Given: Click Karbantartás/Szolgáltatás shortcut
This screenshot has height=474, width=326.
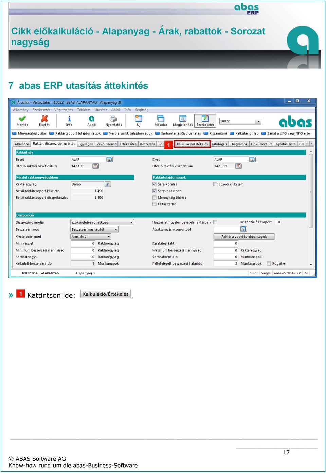Looking at the screenshot, I should (178, 133).
